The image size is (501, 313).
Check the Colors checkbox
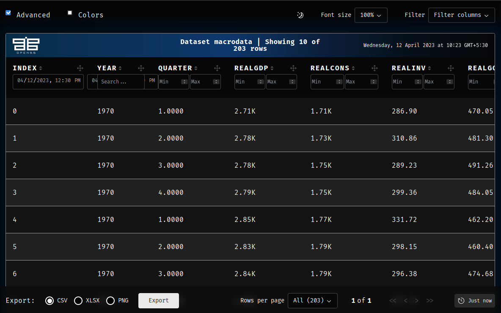(x=70, y=13)
